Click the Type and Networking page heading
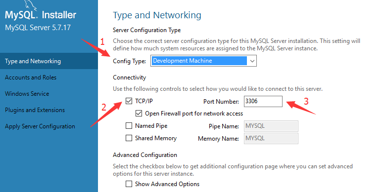The width and height of the screenshot is (382, 192). (x=157, y=15)
